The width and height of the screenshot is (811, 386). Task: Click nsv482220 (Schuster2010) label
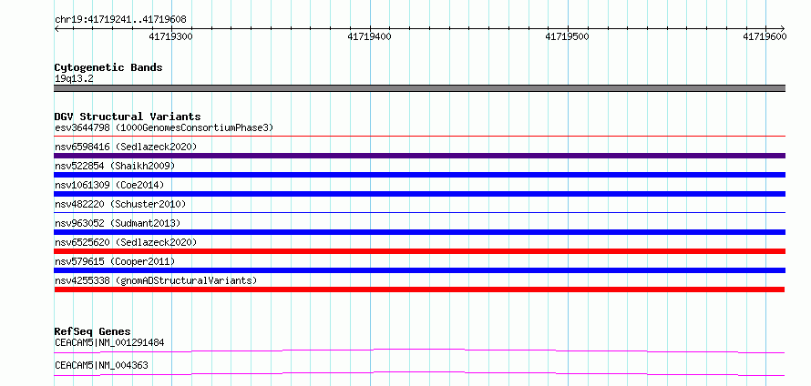pyautogui.click(x=120, y=204)
